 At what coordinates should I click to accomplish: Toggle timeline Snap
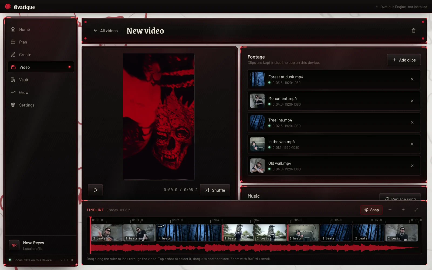(372, 210)
